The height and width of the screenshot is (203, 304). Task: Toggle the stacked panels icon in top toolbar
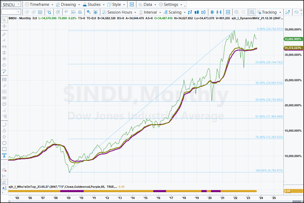(132, 5)
